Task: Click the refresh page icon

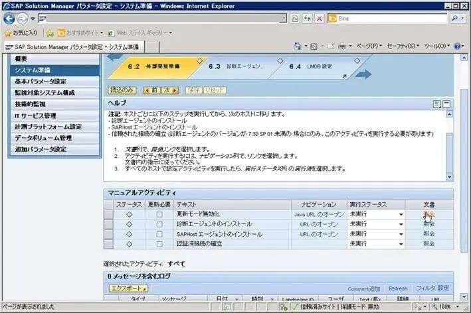Action: click(307, 19)
